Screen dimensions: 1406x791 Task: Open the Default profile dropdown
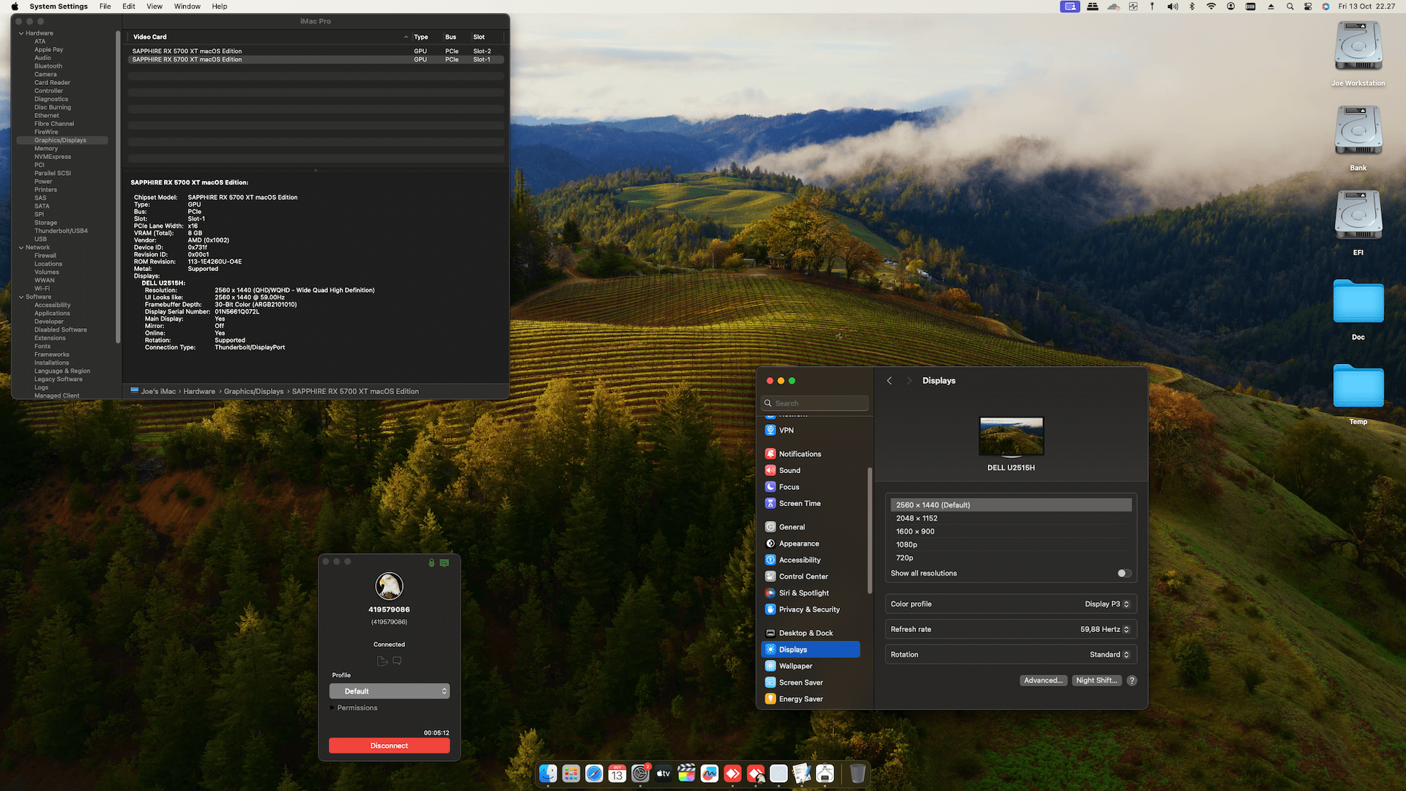click(x=389, y=691)
